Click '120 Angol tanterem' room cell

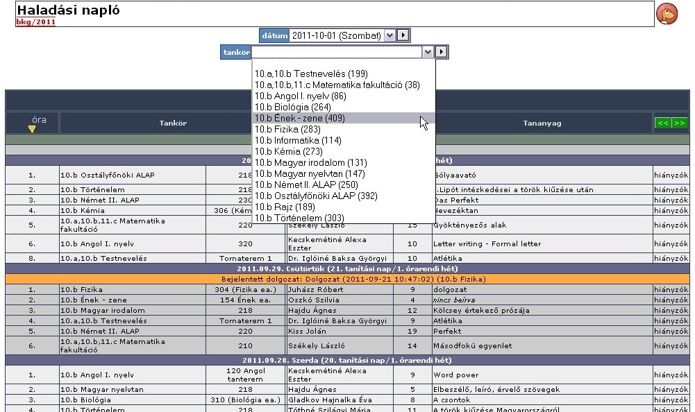pos(245,375)
